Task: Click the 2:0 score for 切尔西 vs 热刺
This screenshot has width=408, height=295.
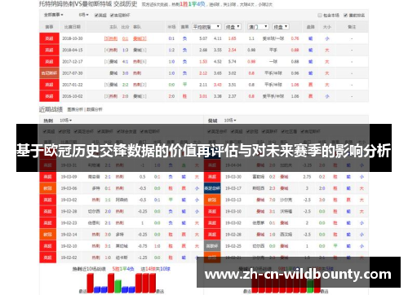Action: [x=108, y=211]
